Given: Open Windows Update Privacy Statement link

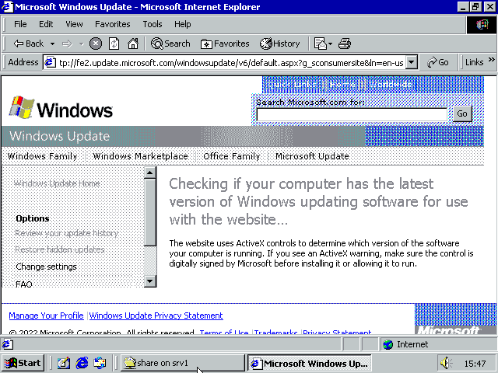Looking at the screenshot, I should 156,315.
